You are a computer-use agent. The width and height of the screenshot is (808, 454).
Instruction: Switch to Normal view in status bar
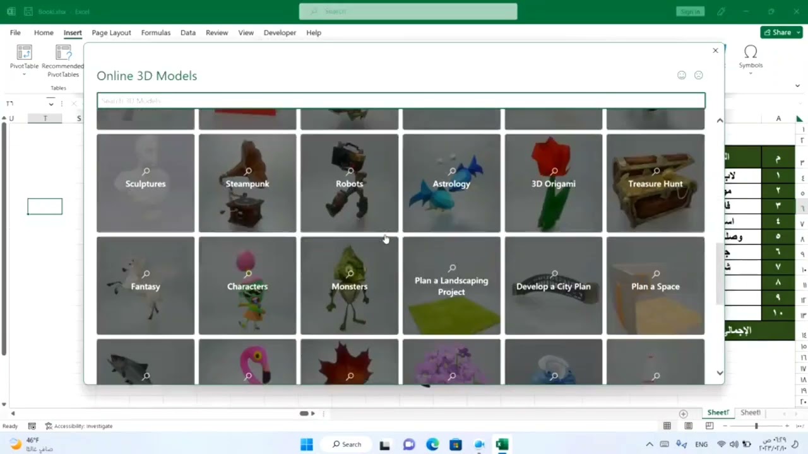(x=667, y=426)
